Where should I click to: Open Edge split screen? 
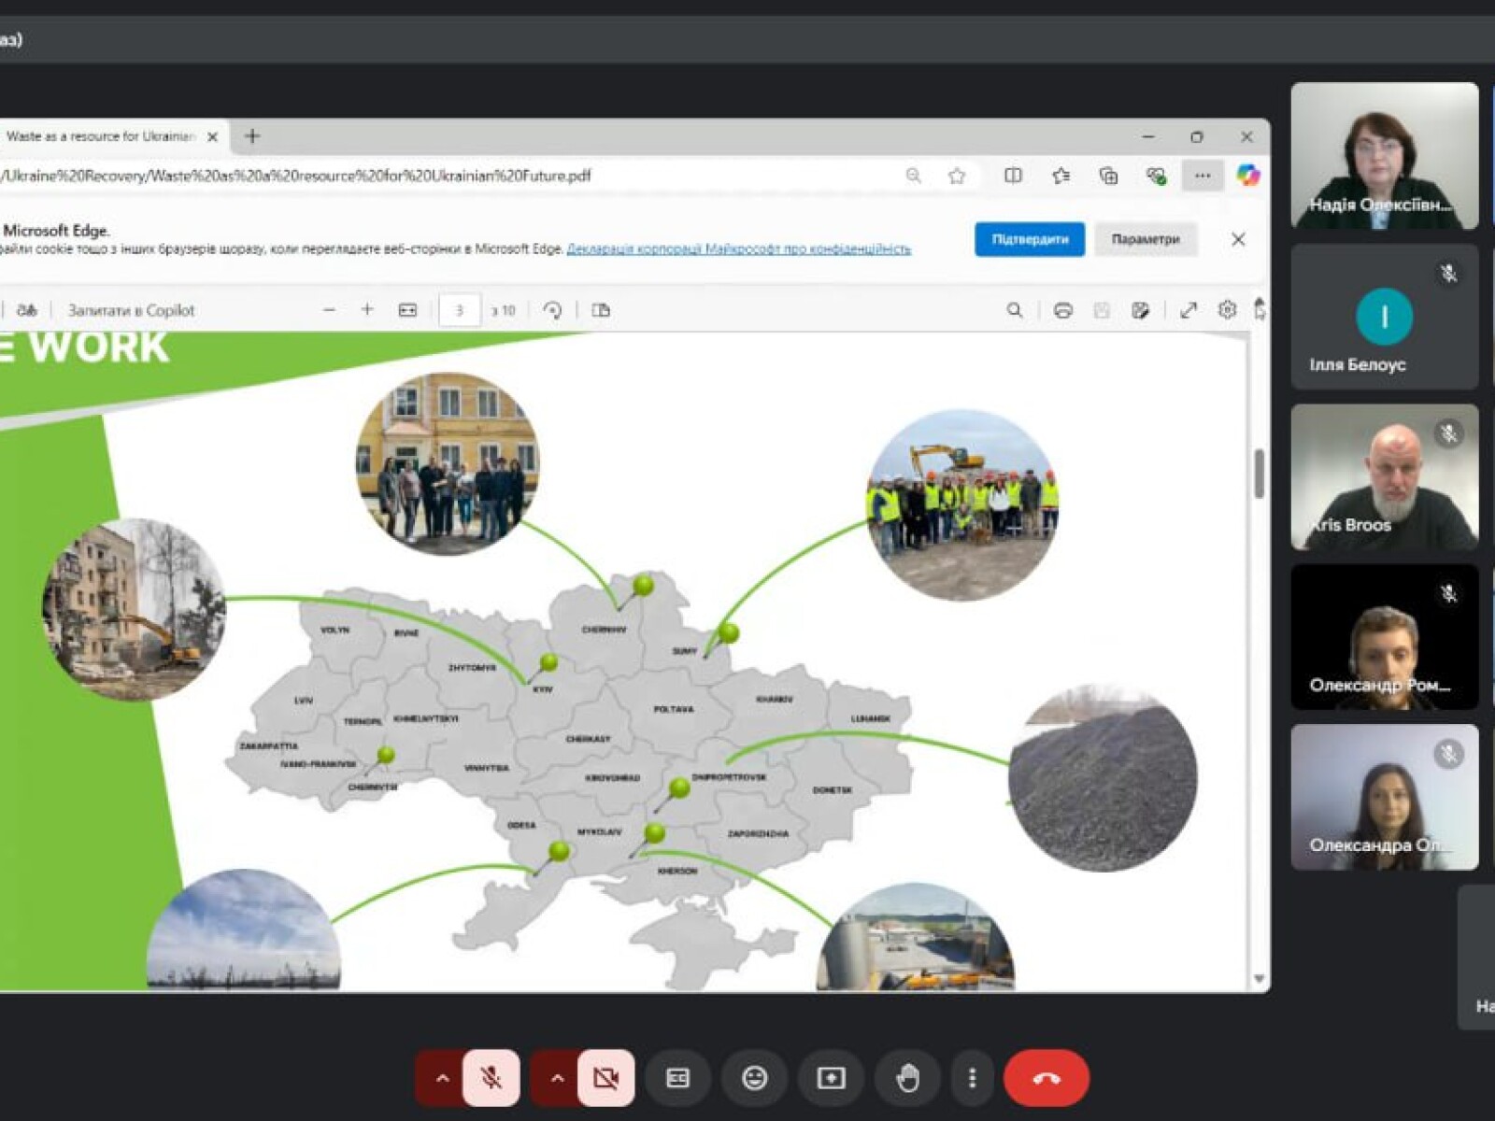1013,176
